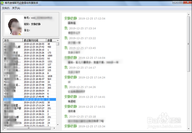Click message timestamp 2019-12-25 17:14:24

(x=92, y=77)
